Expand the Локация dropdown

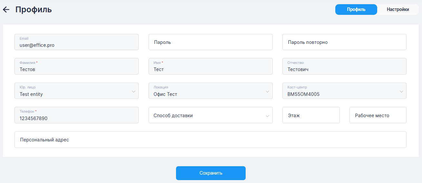(210, 91)
